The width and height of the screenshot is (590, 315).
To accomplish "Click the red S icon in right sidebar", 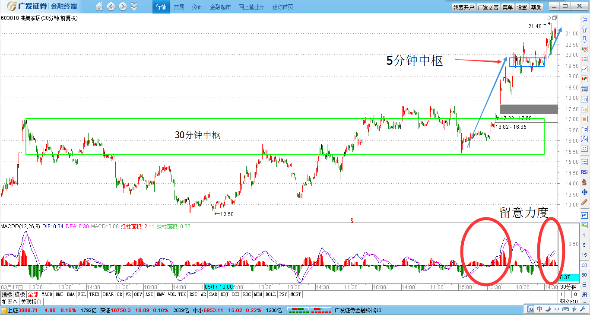I will [584, 182].
